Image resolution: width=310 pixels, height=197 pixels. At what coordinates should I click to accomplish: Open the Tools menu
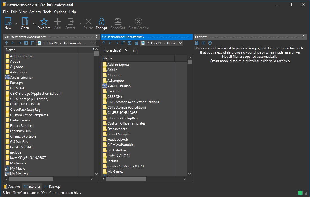(x=47, y=12)
